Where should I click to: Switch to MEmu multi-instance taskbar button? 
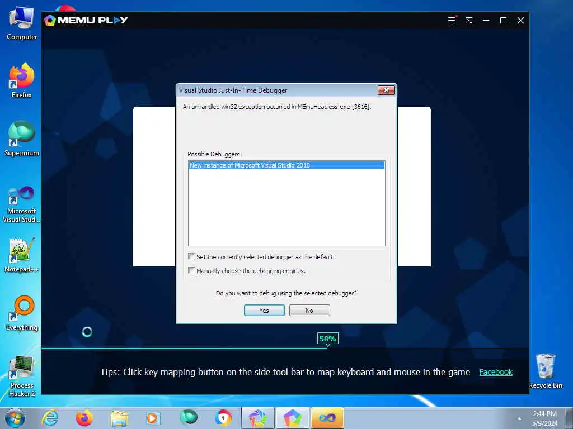[x=257, y=418]
